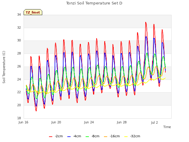Click the 26 y-axis tick label
189x142 pixels.
(19, 66)
